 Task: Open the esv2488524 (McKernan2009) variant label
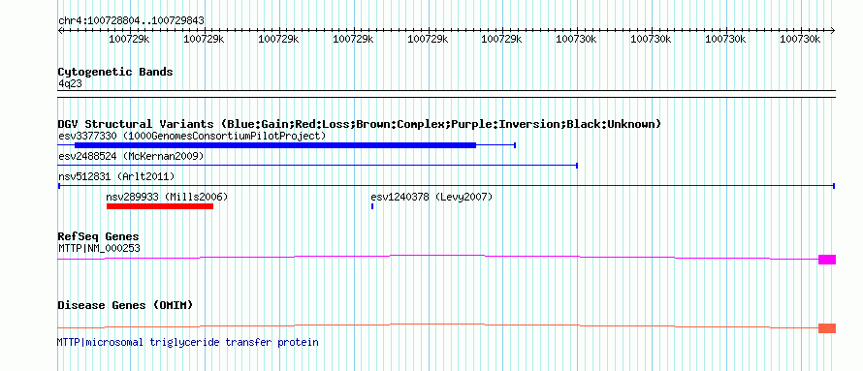click(131, 156)
